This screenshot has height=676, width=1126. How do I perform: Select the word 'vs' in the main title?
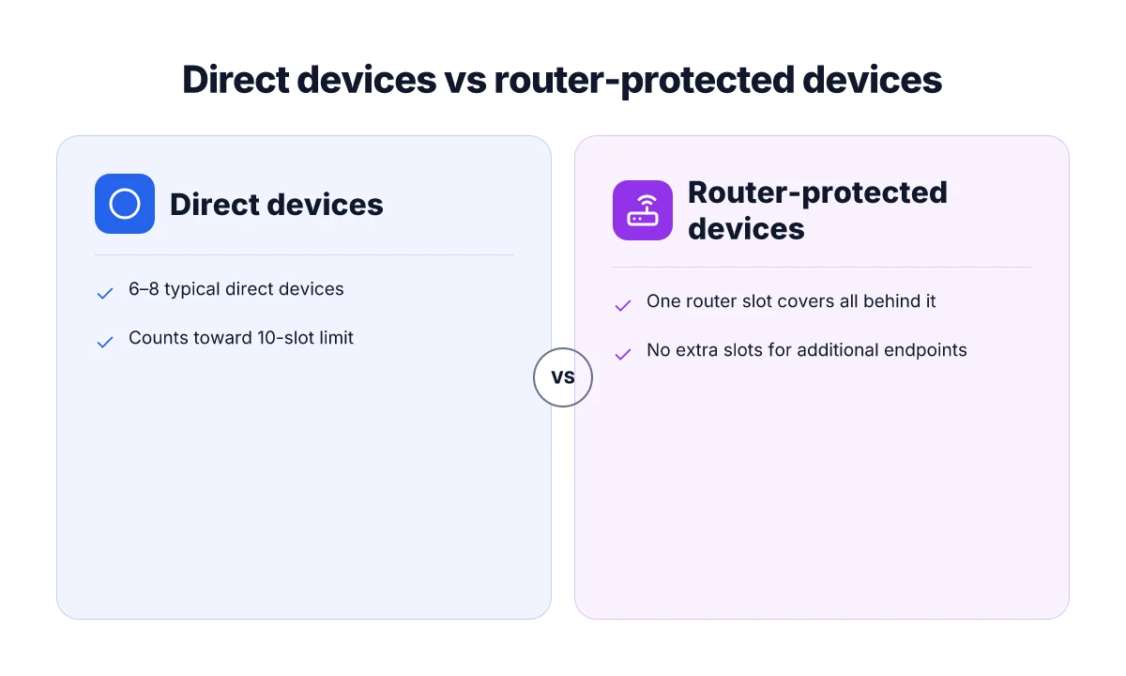pos(465,81)
